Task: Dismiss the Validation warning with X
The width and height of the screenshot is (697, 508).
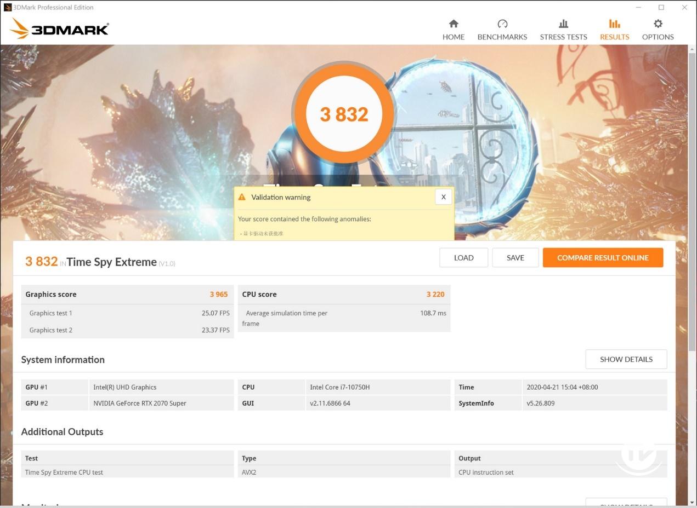Action: click(443, 197)
